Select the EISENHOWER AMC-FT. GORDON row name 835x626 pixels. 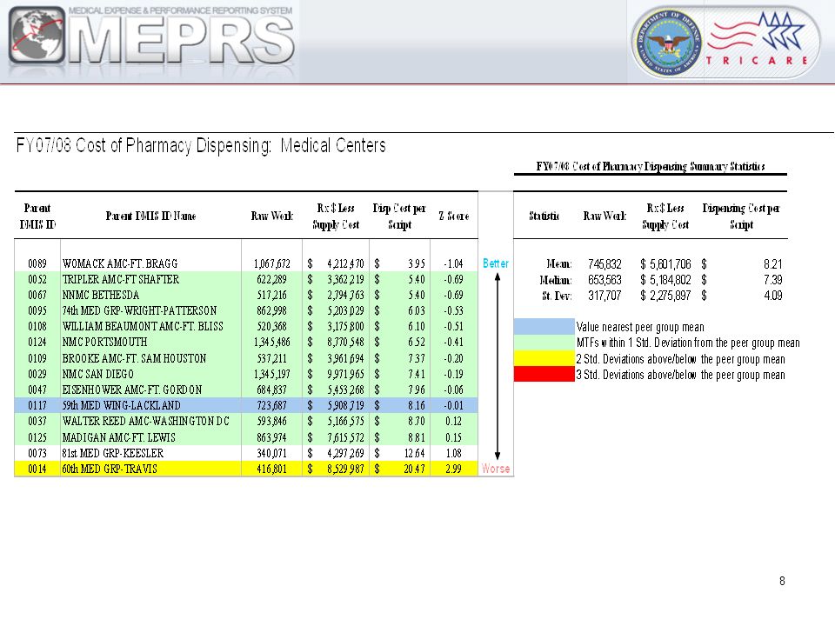(132, 390)
